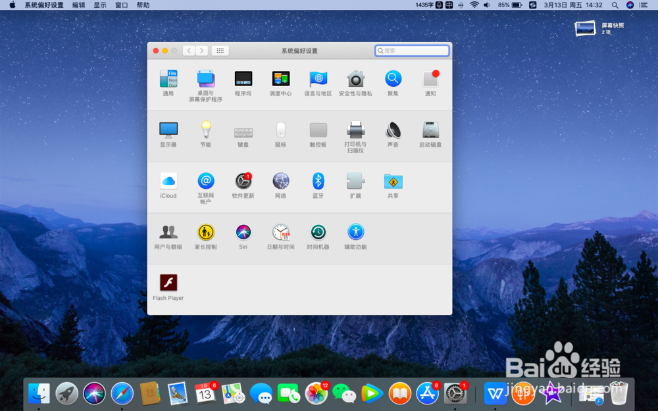Open the 显示 (View) menu
The height and width of the screenshot is (411, 658).
click(100, 5)
